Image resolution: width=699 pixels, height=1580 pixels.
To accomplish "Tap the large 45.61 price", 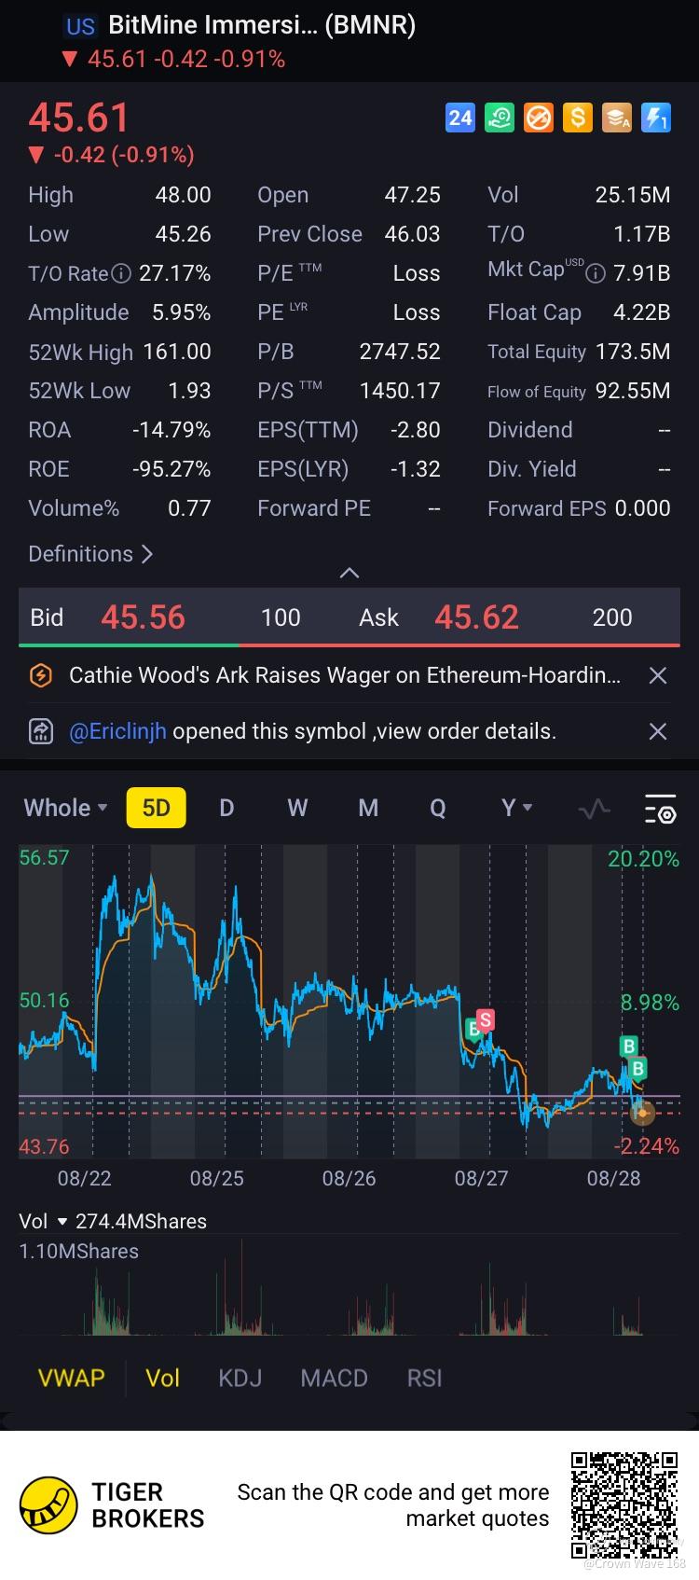I will pos(79,118).
